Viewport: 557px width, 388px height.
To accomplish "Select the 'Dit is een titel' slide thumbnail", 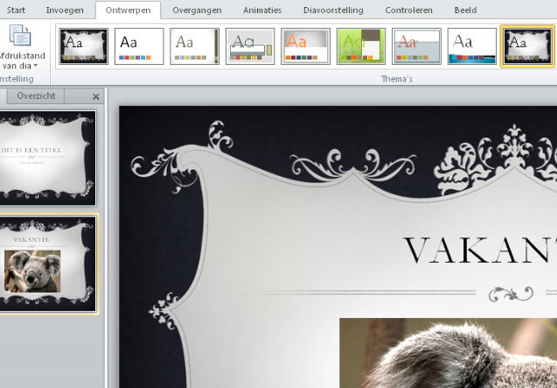I will (x=48, y=159).
